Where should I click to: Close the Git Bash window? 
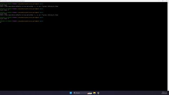tap(167, 1)
